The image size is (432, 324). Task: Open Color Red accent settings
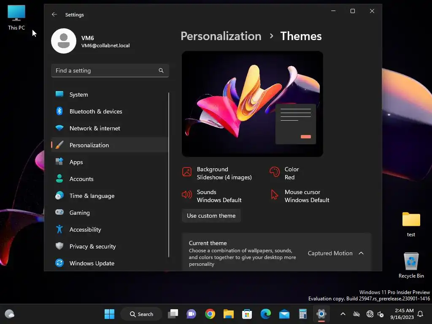point(284,173)
